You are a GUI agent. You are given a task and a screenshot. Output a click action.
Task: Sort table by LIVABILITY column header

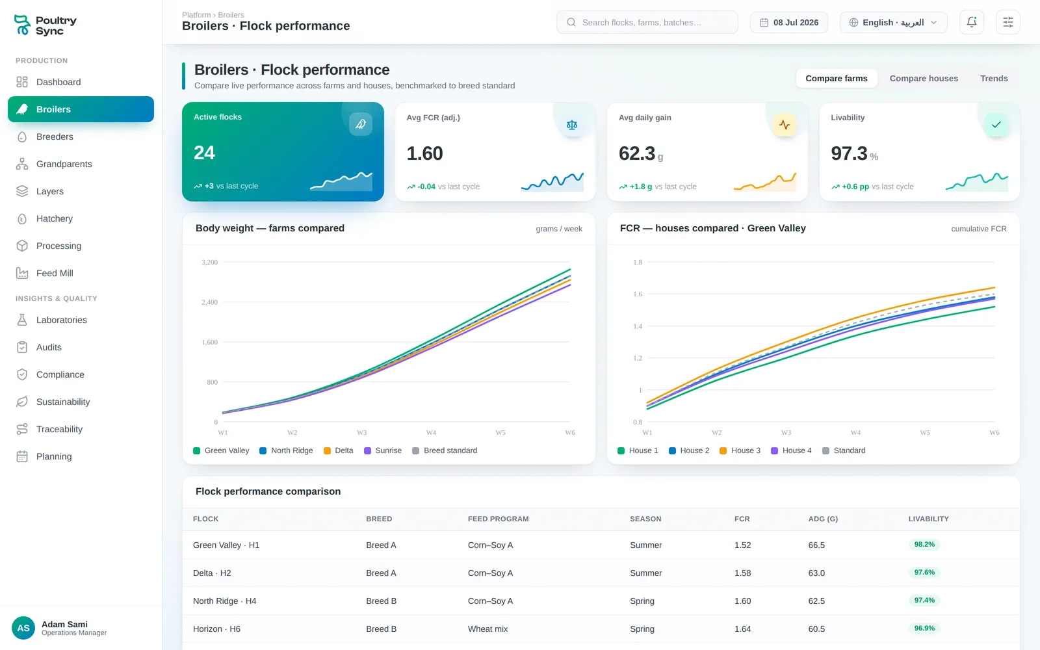pyautogui.click(x=928, y=519)
